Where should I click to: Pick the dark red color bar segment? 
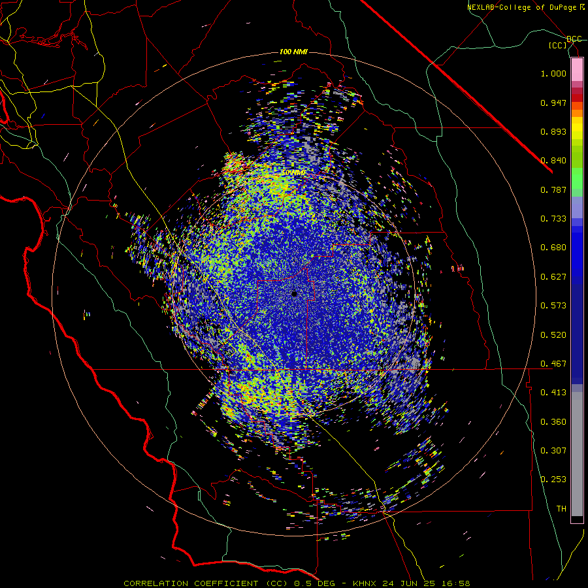click(x=577, y=98)
